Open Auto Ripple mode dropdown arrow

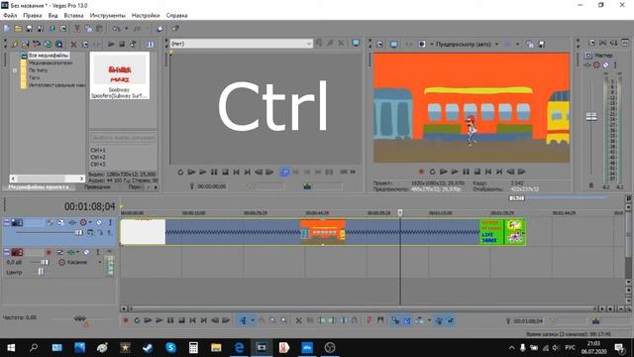429,320
